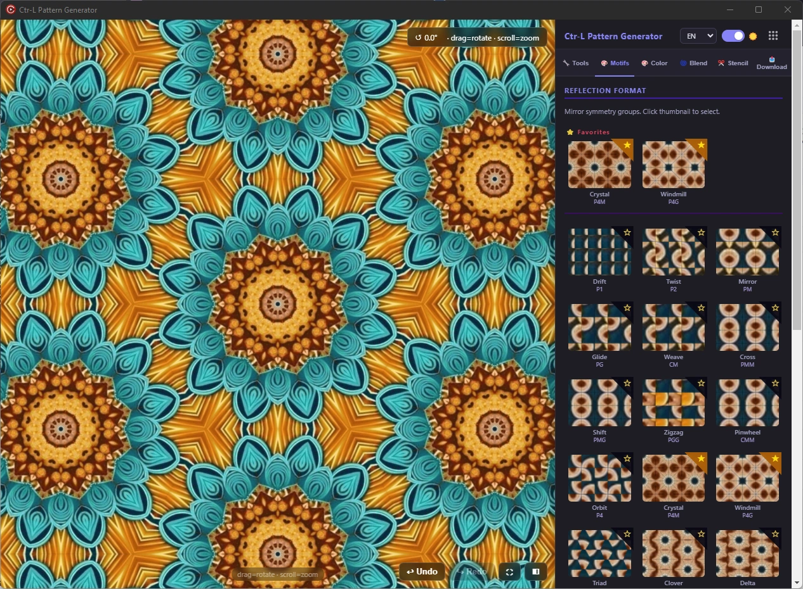Favorite the Mirror pattern with its star

tap(774, 232)
